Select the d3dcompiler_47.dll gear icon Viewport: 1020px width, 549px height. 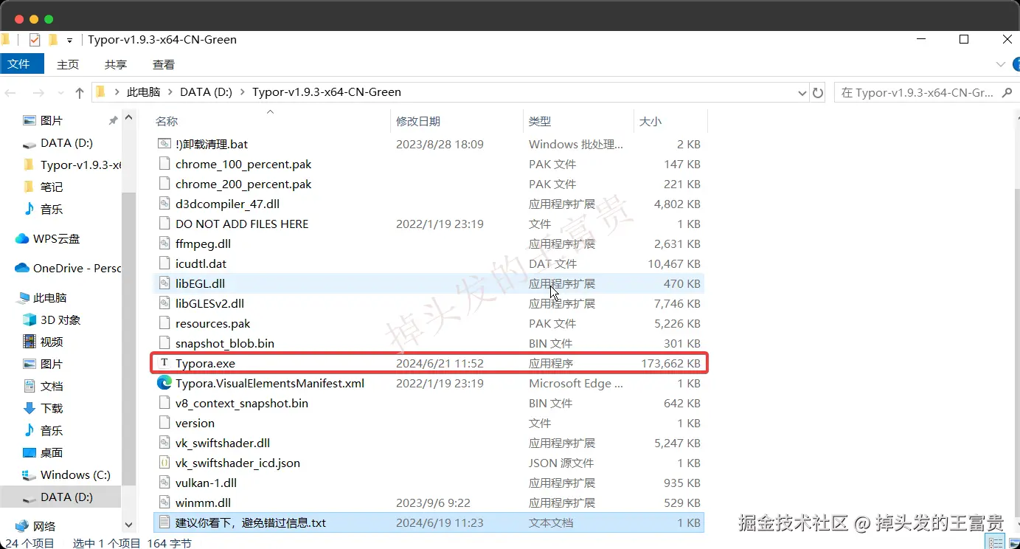pos(164,204)
